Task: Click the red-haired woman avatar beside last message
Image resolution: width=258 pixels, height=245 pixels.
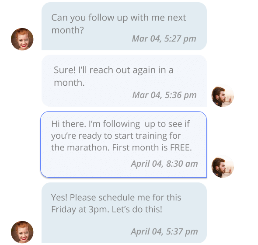Action: click(x=22, y=232)
